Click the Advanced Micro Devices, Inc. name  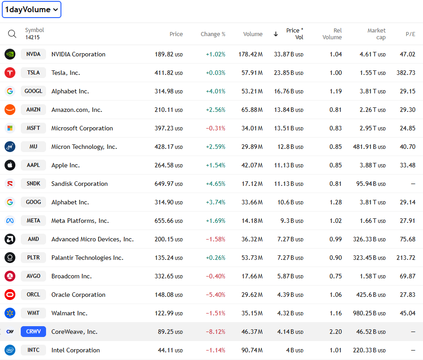[x=93, y=239]
